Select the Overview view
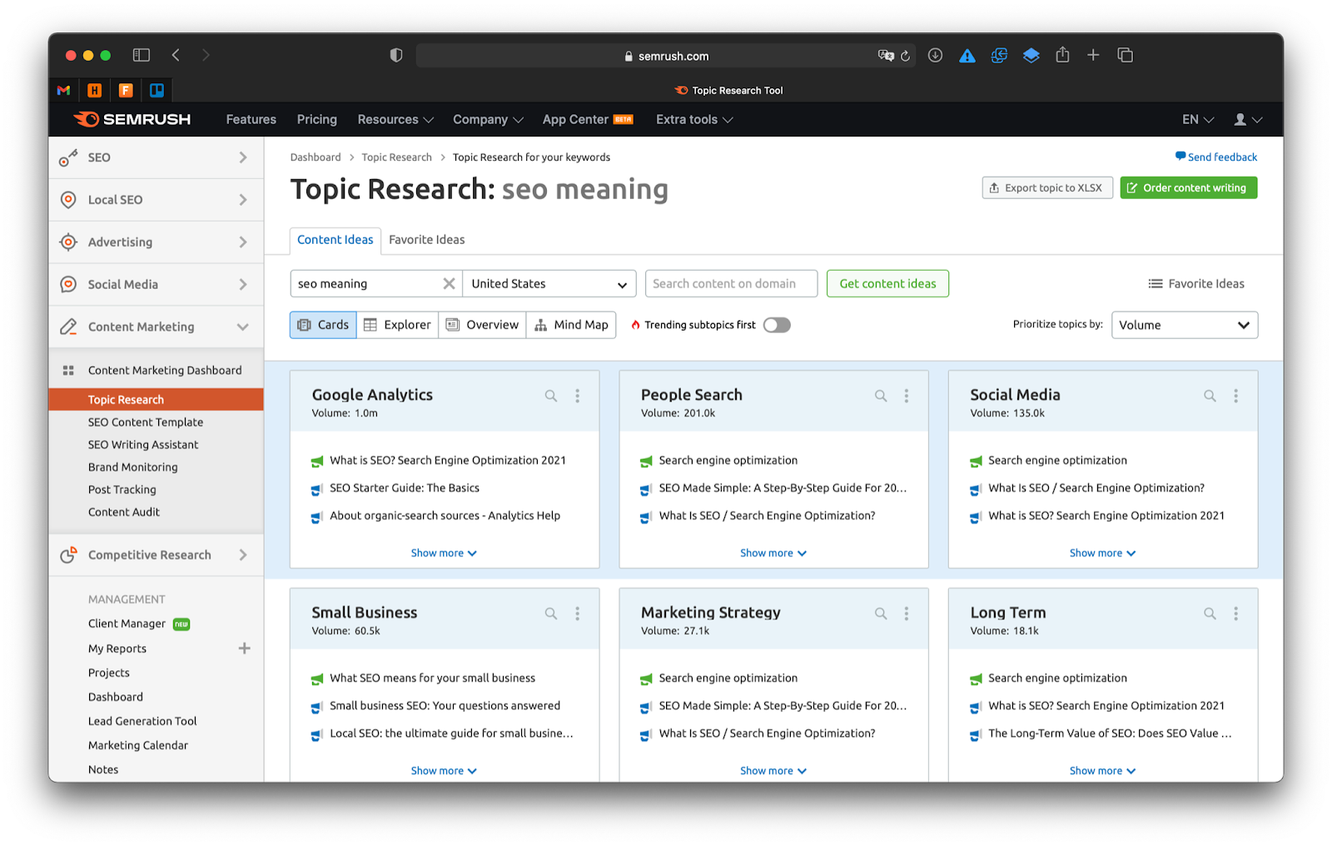 482,325
